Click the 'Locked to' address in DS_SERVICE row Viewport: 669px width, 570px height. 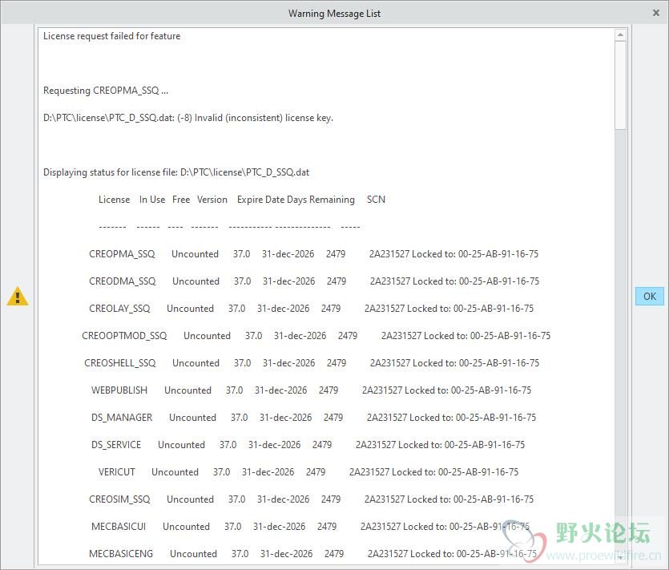tap(461, 445)
